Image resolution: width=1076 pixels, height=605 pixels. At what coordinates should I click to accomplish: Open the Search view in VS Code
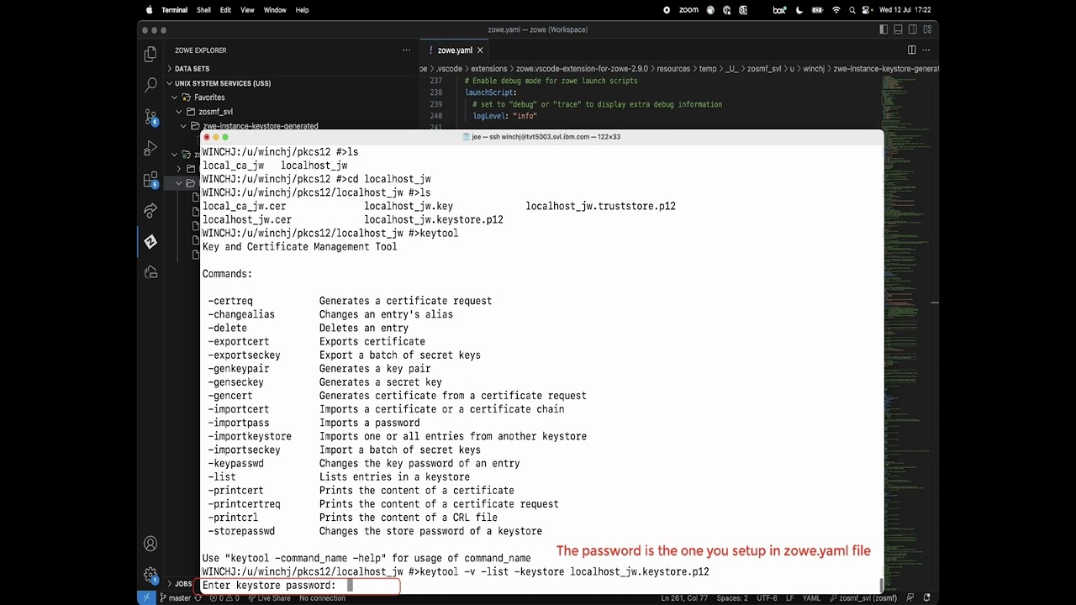[150, 85]
